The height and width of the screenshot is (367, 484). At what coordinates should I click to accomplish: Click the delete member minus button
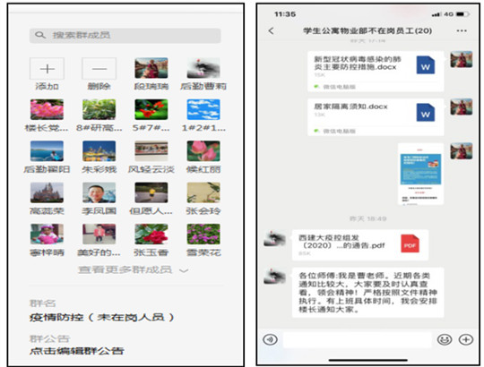(x=99, y=68)
